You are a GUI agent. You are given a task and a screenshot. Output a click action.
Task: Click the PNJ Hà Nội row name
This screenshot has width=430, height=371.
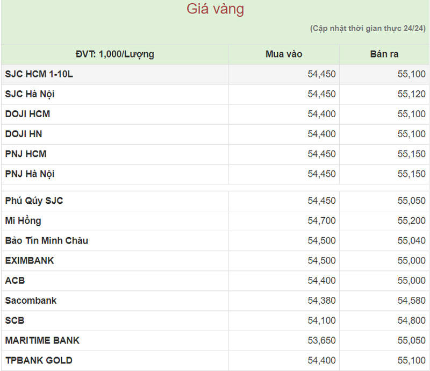click(x=30, y=174)
